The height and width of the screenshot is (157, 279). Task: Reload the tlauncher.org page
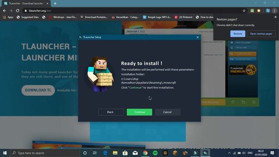[x=17, y=10]
